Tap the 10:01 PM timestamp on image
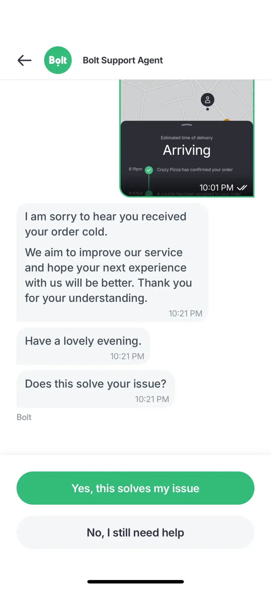 click(216, 187)
